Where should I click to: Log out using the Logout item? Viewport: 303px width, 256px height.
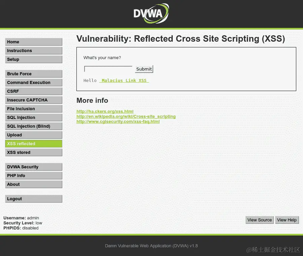point(34,199)
